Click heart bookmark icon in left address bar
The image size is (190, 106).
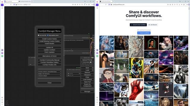pyautogui.click(x=82, y=5)
